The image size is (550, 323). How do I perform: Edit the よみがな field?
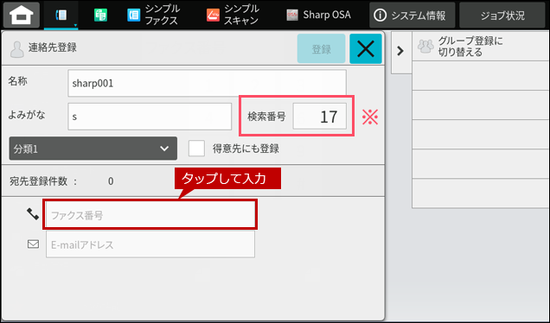point(150,117)
